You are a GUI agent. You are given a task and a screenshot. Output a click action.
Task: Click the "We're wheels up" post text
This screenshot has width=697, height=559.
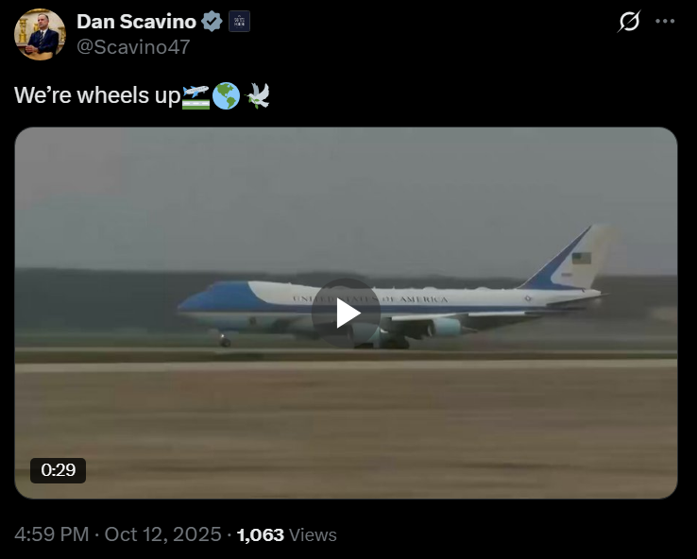coord(97,95)
